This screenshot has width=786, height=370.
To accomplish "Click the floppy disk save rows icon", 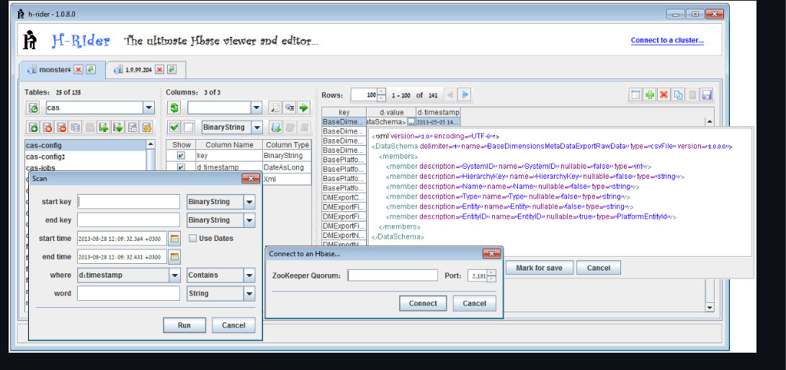I will click(x=706, y=95).
